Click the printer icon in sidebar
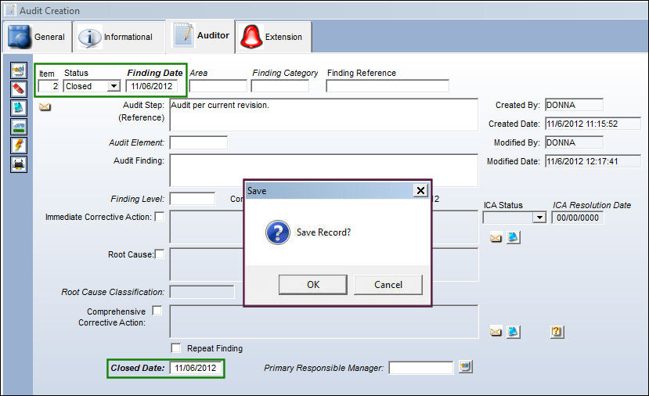The width and height of the screenshot is (649, 396). coord(19,164)
